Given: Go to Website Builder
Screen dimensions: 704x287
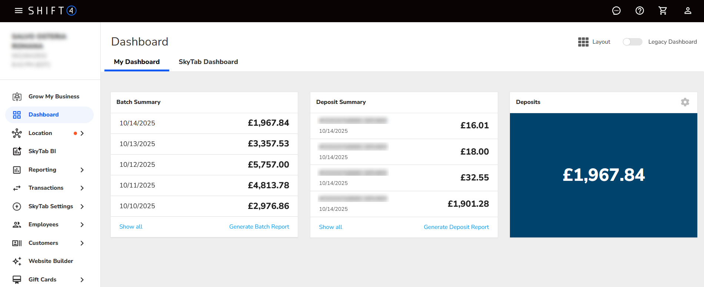Looking at the screenshot, I should (51, 261).
